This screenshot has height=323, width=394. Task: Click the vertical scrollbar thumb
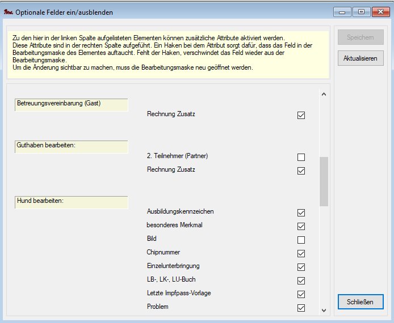(324, 181)
